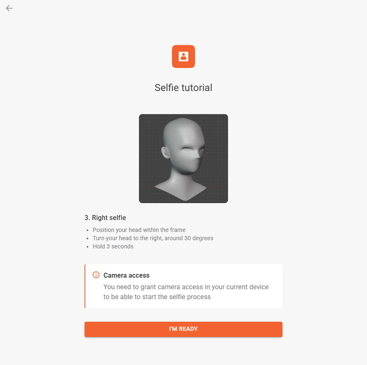Image resolution: width=367 pixels, height=365 pixels.
Task: Click the orange selfie portrait icon
Action: coord(183,56)
